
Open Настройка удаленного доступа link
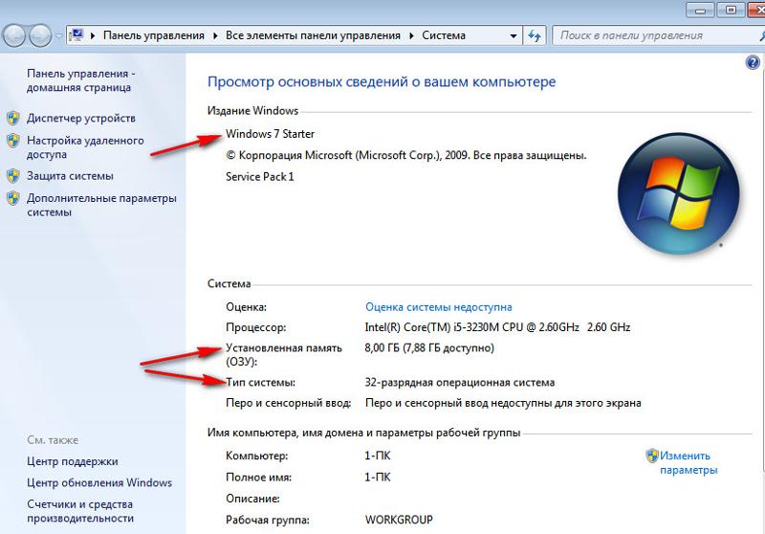(85, 147)
